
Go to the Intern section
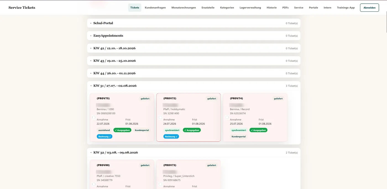327,8
